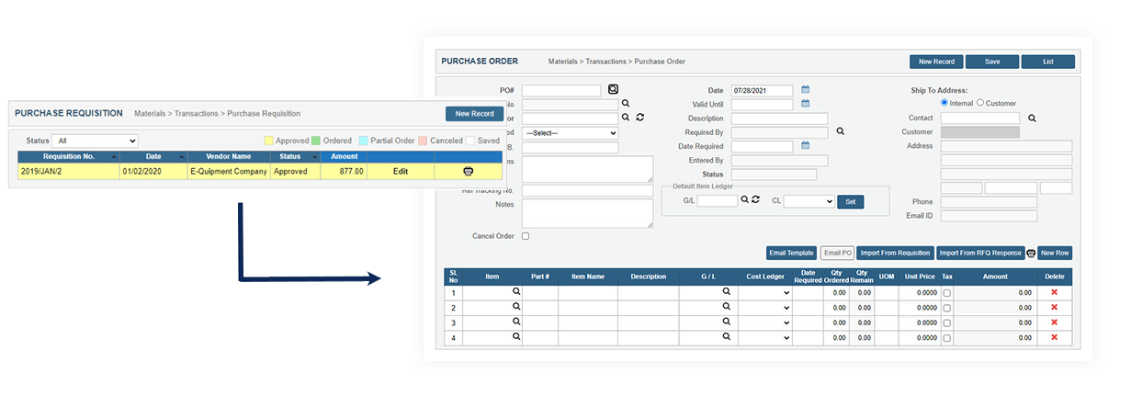
Task: Open the Status filter dropdown showing All
Action: click(x=95, y=141)
